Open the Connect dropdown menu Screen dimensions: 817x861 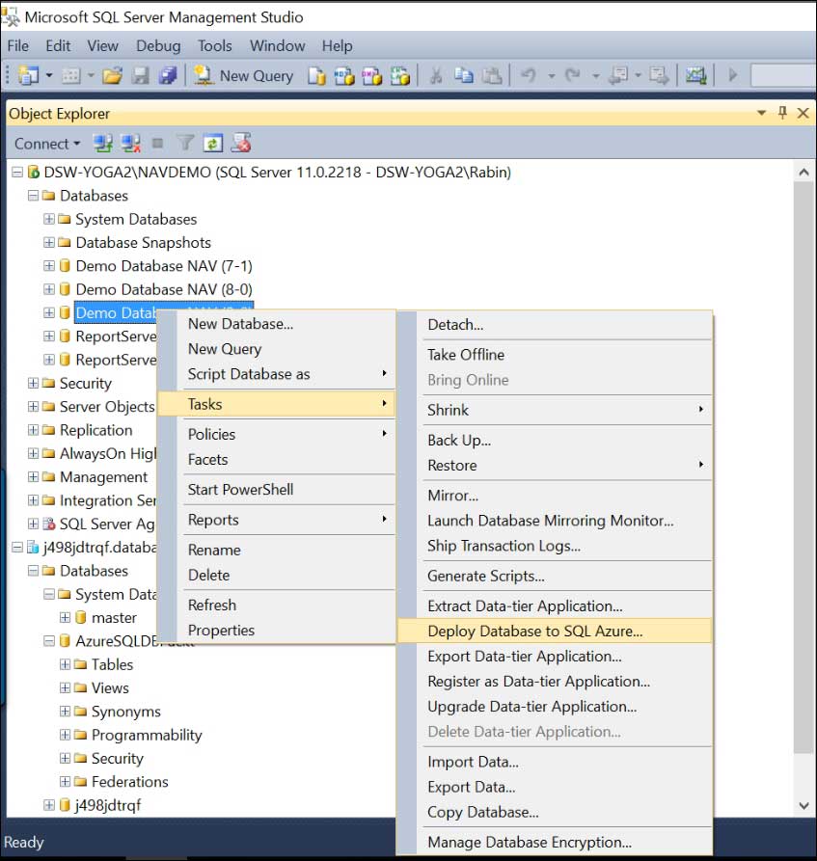(x=45, y=143)
